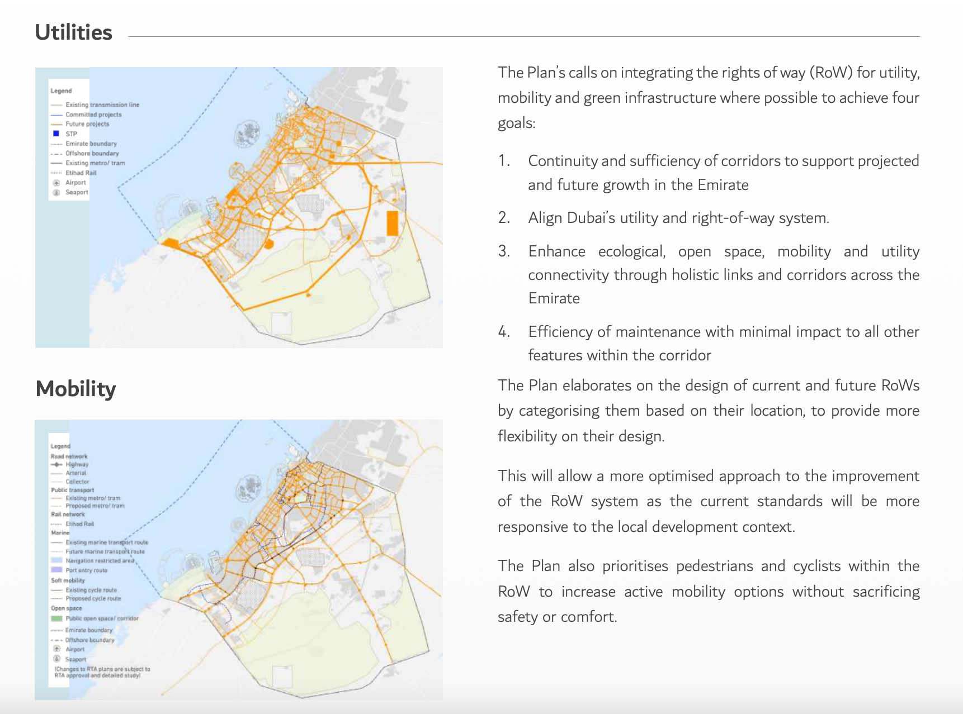Select the Airport icon in the Utilities legend

pyautogui.click(x=56, y=183)
